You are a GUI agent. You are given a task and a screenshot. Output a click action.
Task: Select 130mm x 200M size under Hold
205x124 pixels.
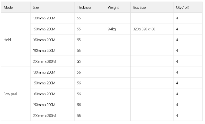[x=44, y=18]
